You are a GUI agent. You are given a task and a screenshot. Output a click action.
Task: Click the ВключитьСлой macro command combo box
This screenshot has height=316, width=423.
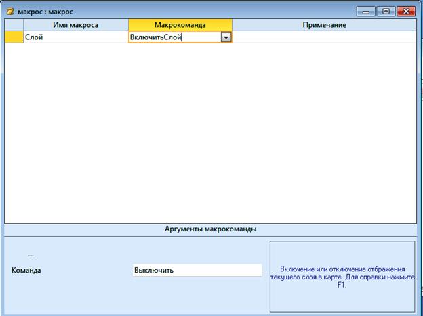(174, 38)
